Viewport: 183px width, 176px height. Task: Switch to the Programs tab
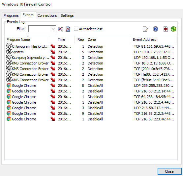point(11,15)
